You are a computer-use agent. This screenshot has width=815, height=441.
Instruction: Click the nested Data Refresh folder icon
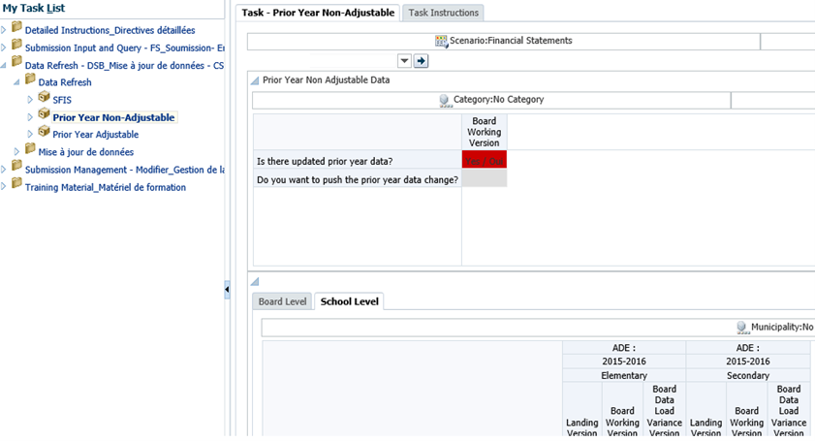[30, 79]
